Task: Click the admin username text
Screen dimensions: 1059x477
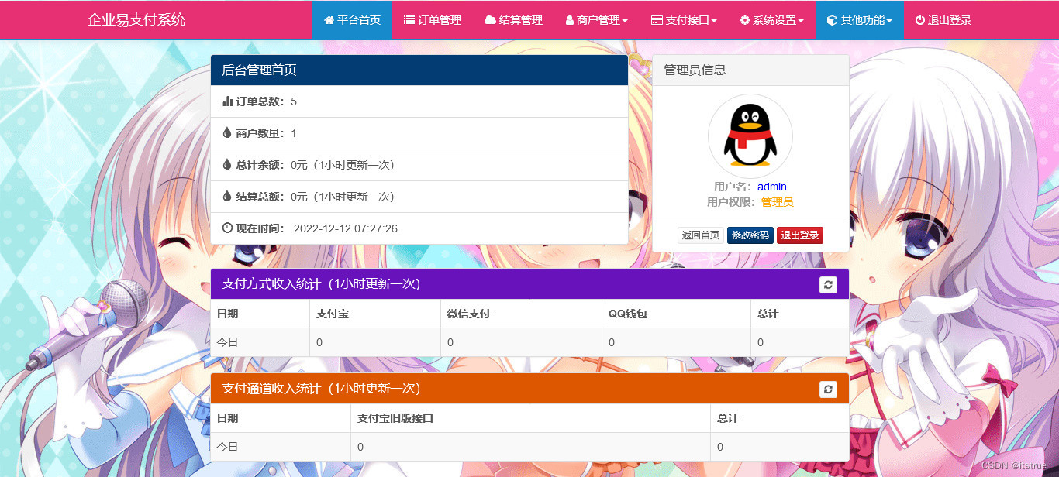Action: pyautogui.click(x=772, y=187)
